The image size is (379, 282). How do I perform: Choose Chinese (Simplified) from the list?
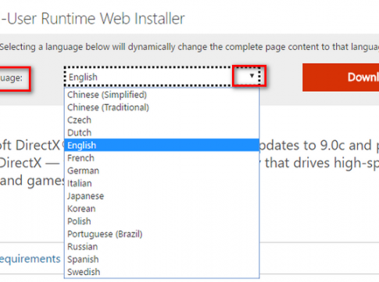click(162, 95)
